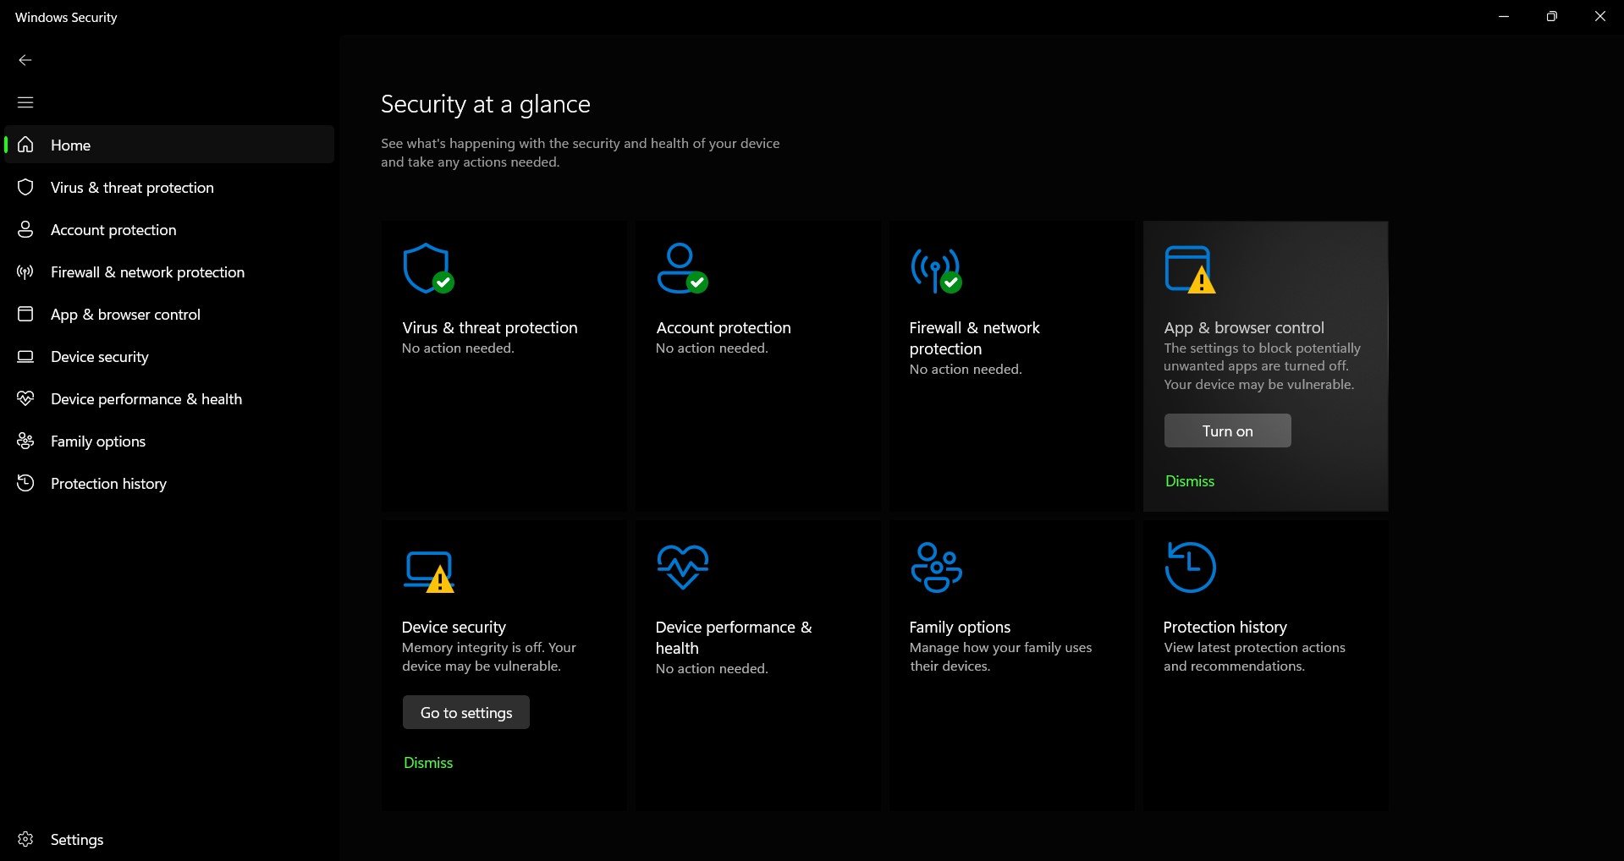Dismiss the Device security warning
1624x861 pixels.
(428, 762)
